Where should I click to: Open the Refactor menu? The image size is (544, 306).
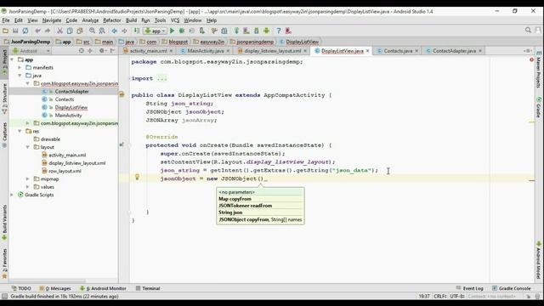[112, 20]
